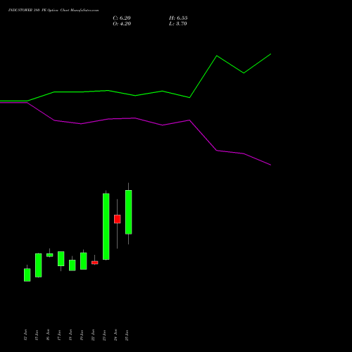Click the '16 Jun' date axis label
352x352 pixels.
click(48, 335)
